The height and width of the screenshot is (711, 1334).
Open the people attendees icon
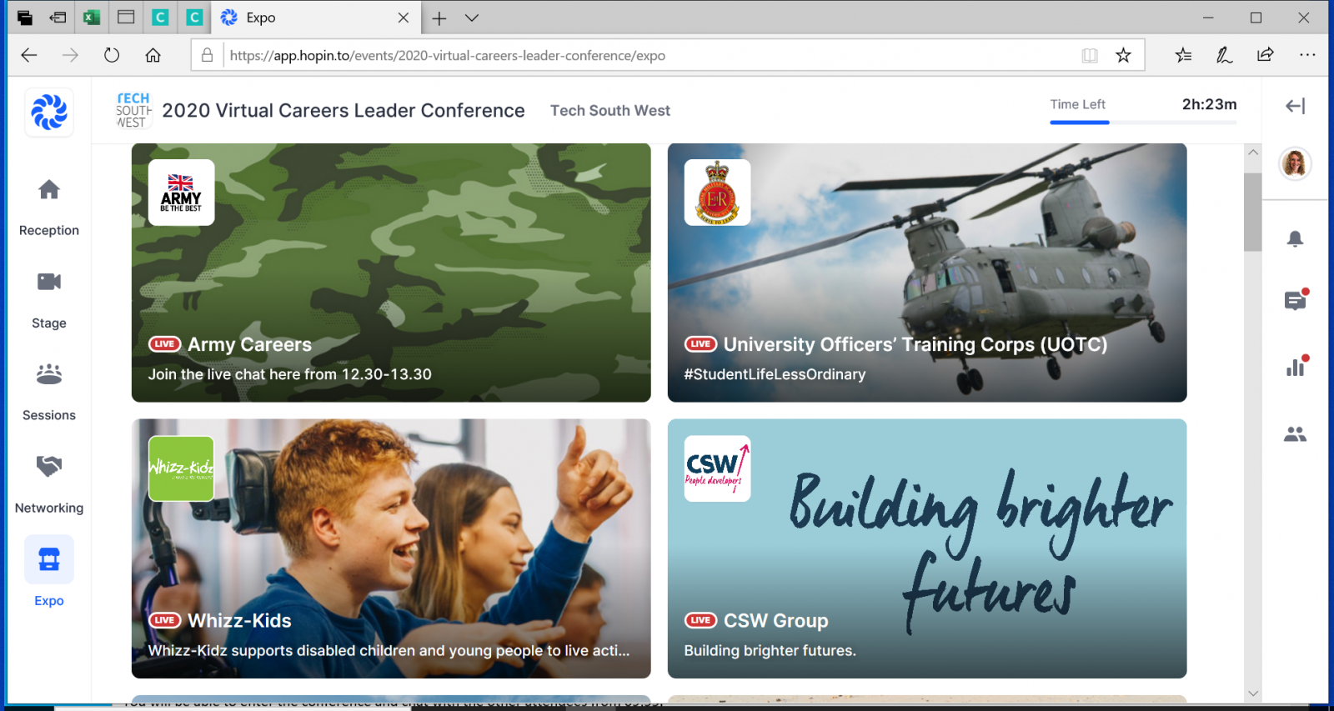click(1295, 434)
